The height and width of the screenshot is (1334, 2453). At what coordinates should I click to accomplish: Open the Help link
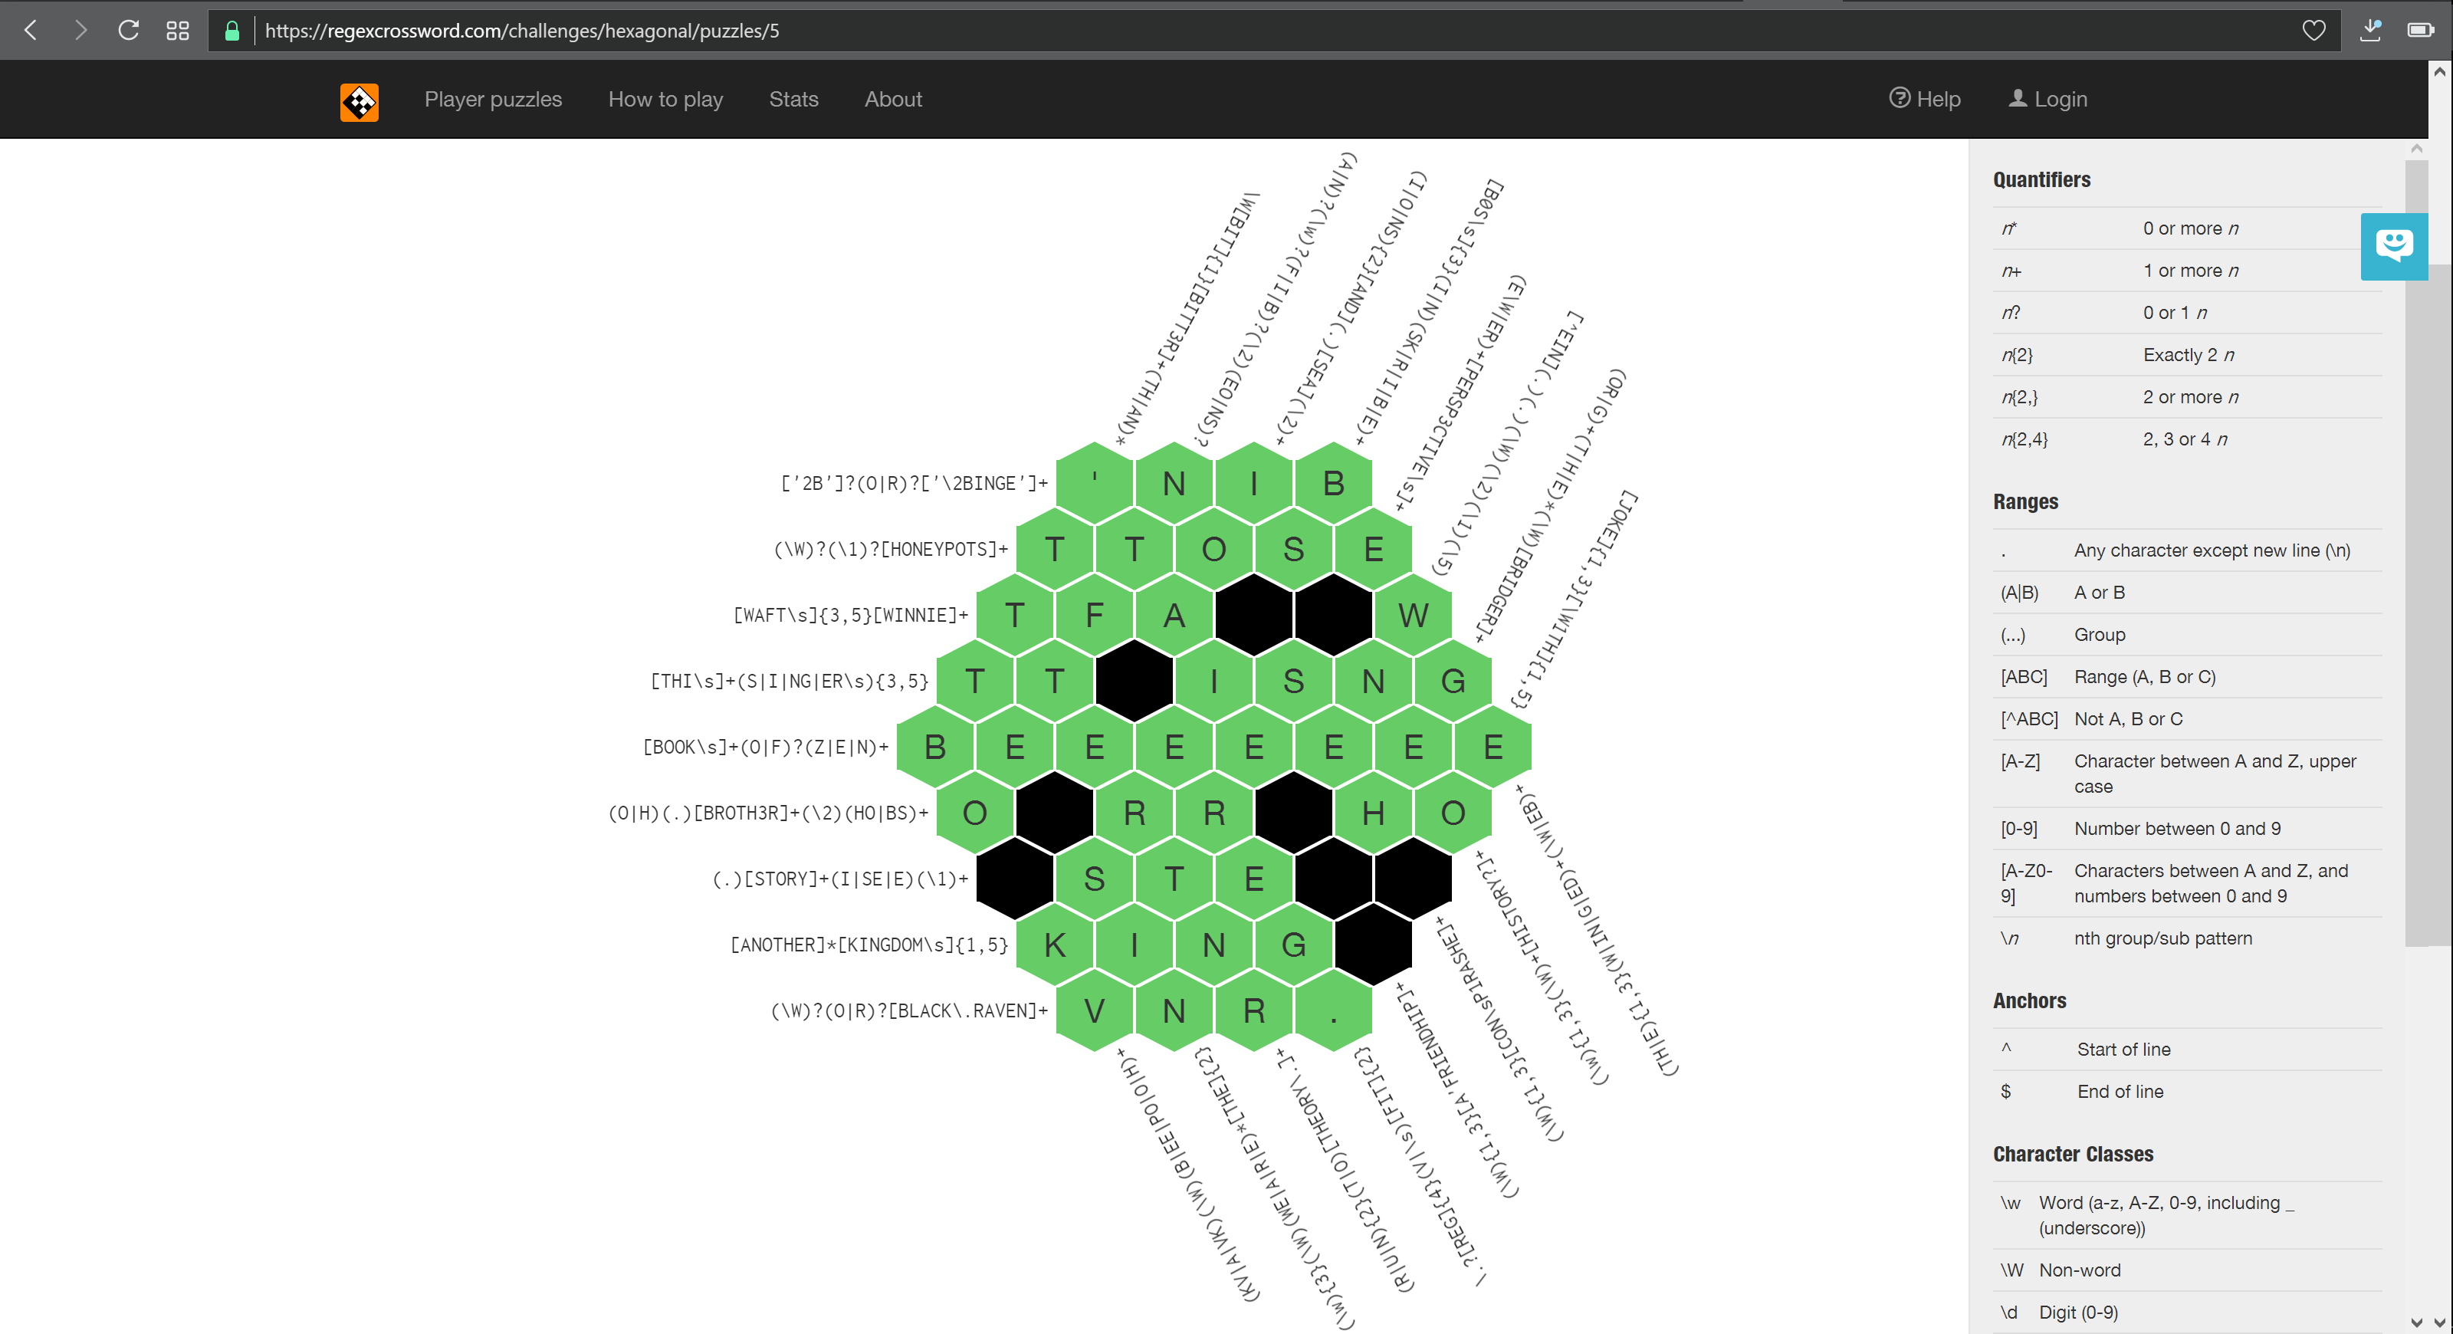tap(1925, 99)
